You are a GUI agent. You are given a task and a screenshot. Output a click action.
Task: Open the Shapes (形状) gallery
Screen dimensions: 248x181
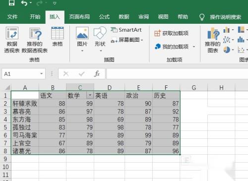[x=100, y=39]
